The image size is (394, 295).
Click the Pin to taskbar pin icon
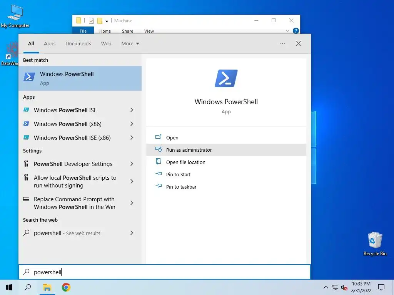click(159, 186)
